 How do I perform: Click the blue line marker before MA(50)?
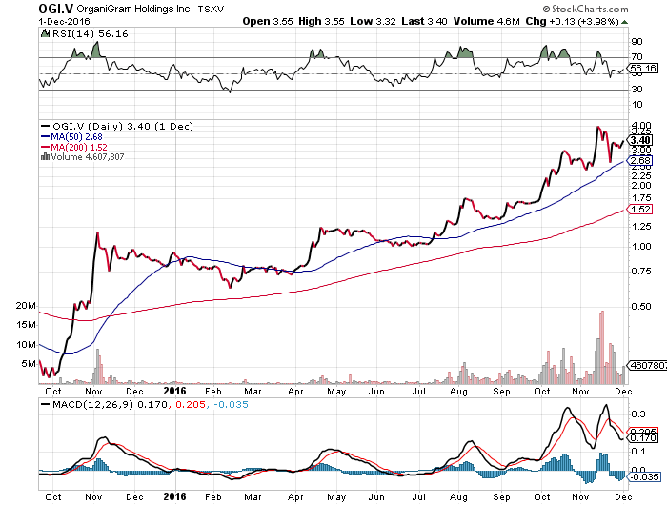pos(45,136)
